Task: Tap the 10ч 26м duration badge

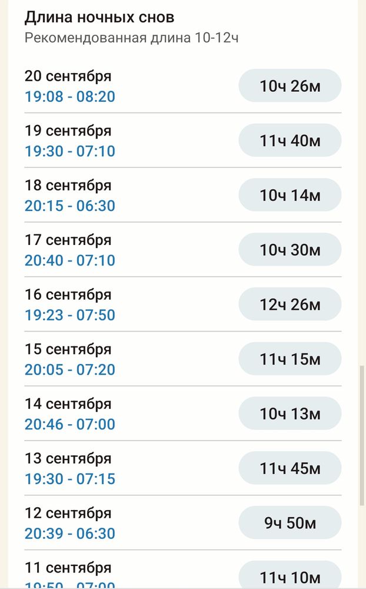Action: click(x=290, y=86)
